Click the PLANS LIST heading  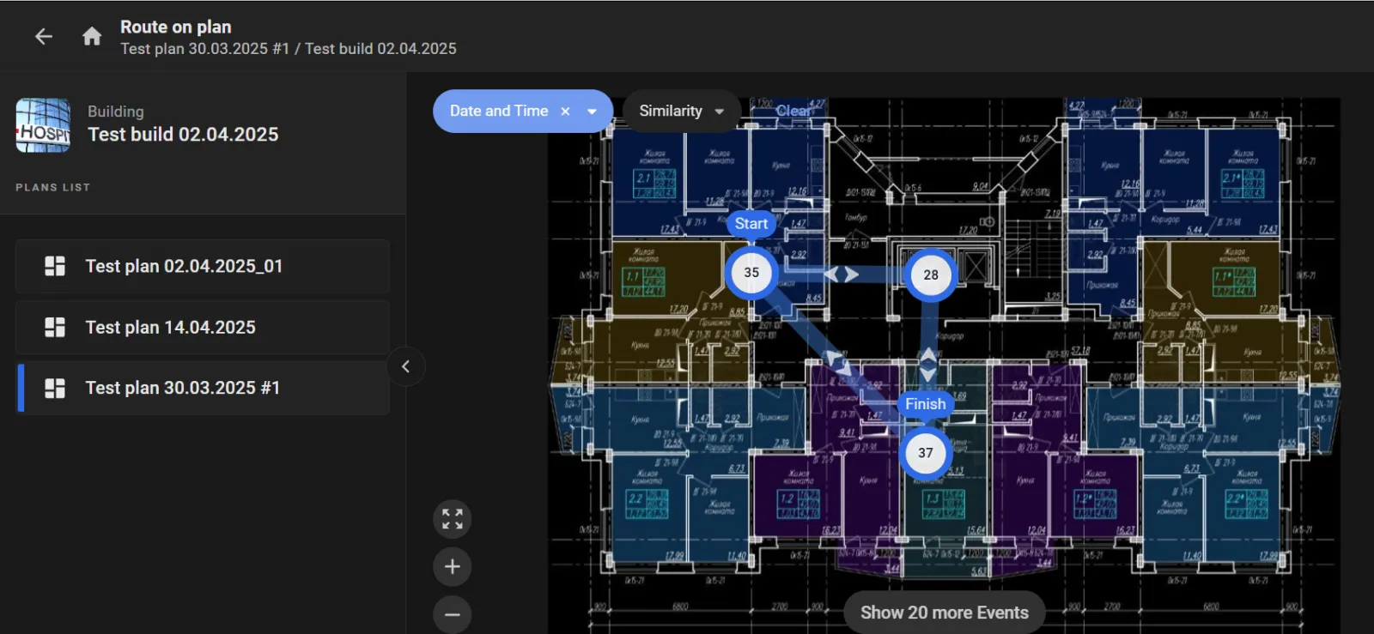(x=53, y=187)
